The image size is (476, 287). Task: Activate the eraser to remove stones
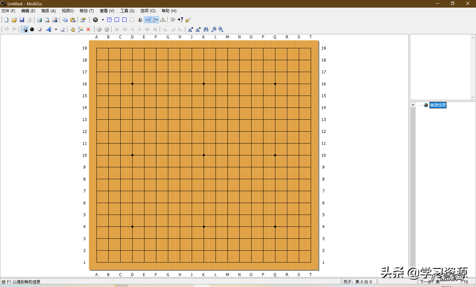(62, 29)
